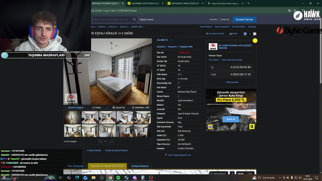Share the listing on X
This screenshot has width=322, height=181.
coord(250,34)
